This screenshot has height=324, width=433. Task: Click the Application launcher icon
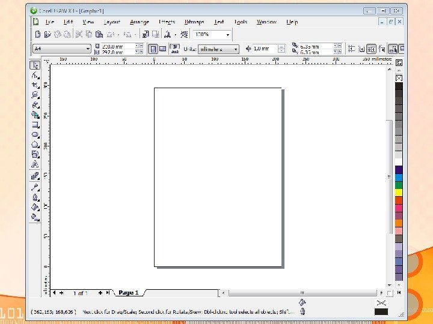point(167,34)
